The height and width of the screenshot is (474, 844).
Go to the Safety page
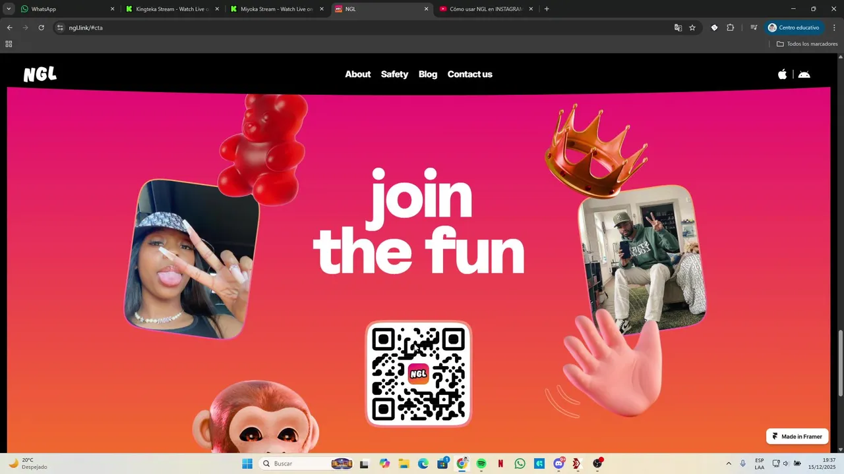tap(394, 74)
